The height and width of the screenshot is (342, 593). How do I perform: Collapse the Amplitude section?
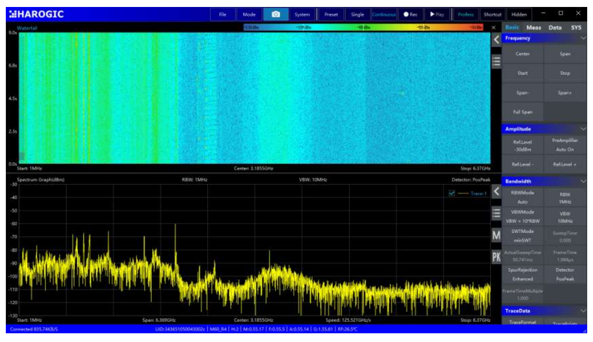coord(583,129)
